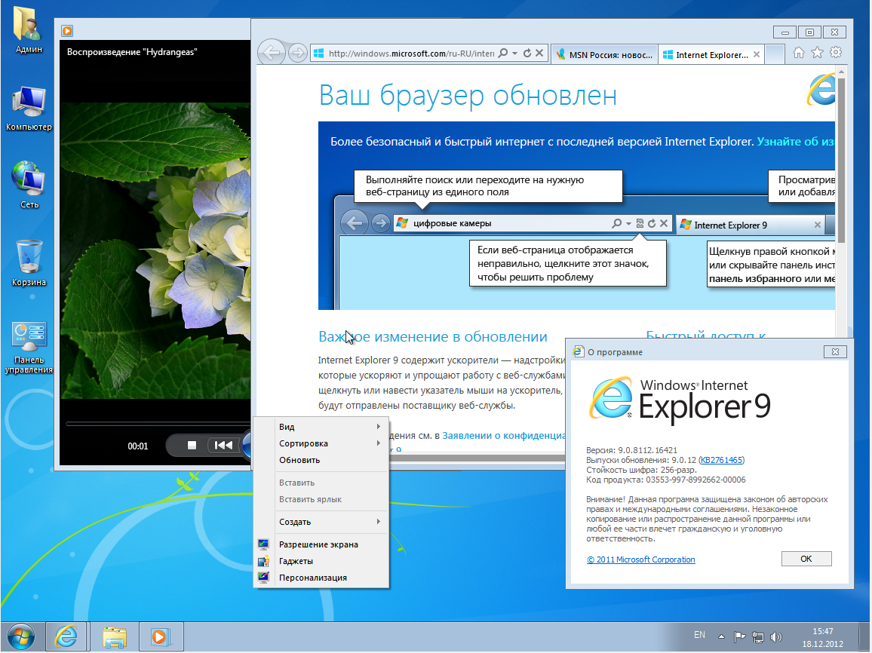Click the IE forward navigation arrow
The width and height of the screenshot is (872, 653).
[x=298, y=54]
